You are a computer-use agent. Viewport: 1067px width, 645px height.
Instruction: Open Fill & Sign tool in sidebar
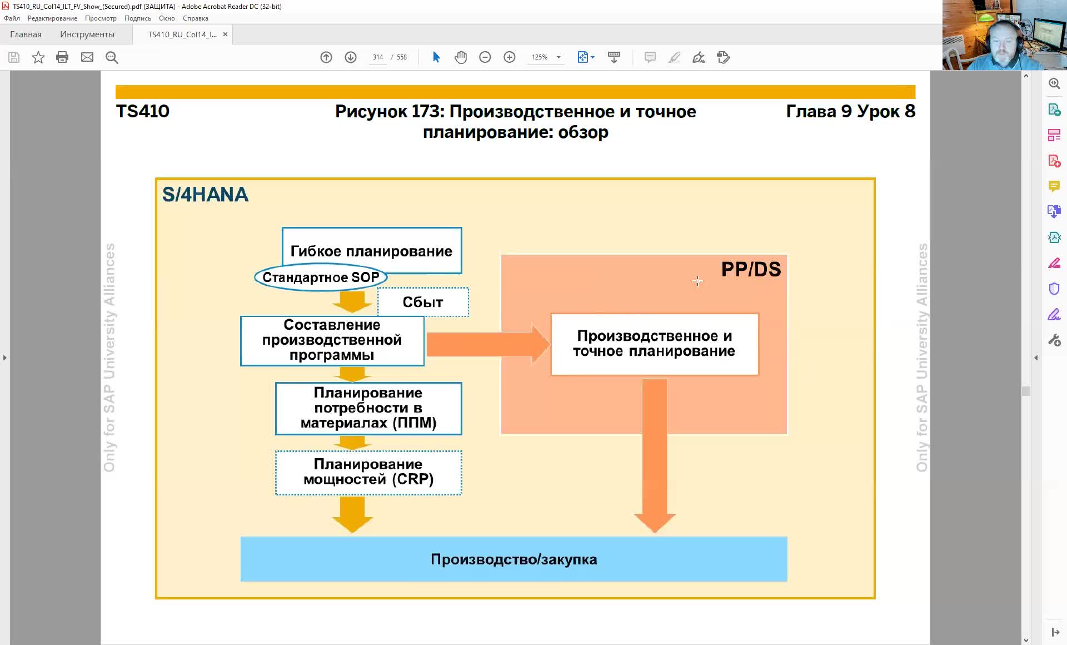click(x=1054, y=263)
